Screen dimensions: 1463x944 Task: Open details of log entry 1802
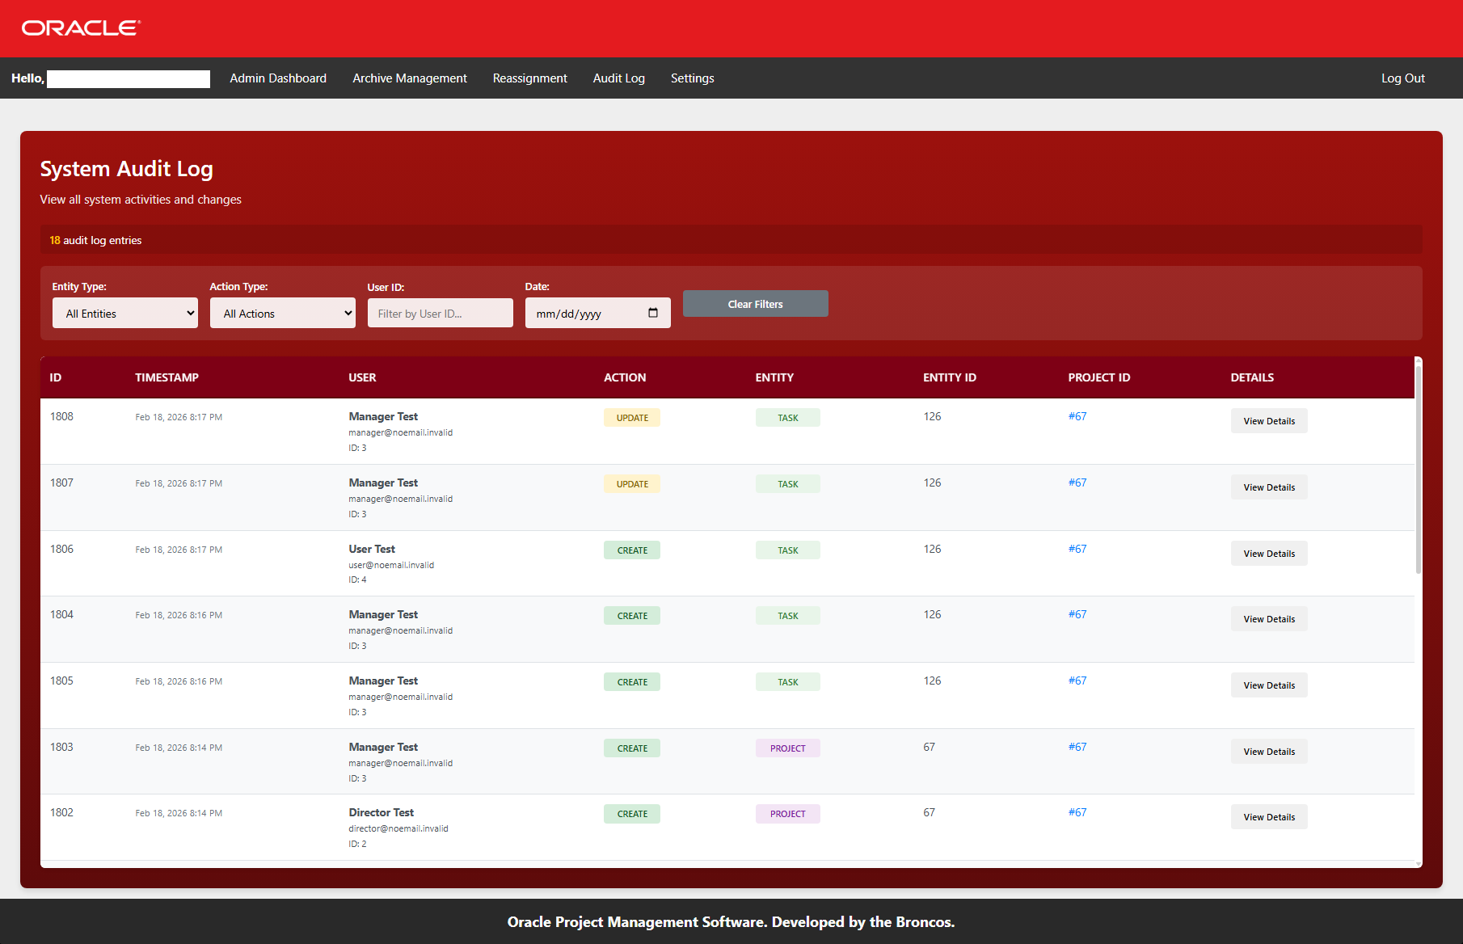[x=1269, y=817]
